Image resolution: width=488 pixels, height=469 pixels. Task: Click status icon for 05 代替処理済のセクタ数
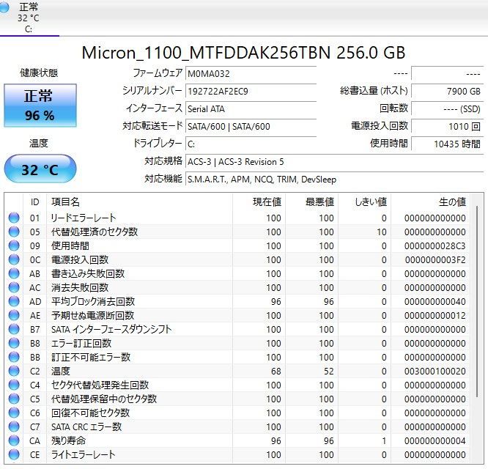click(14, 232)
